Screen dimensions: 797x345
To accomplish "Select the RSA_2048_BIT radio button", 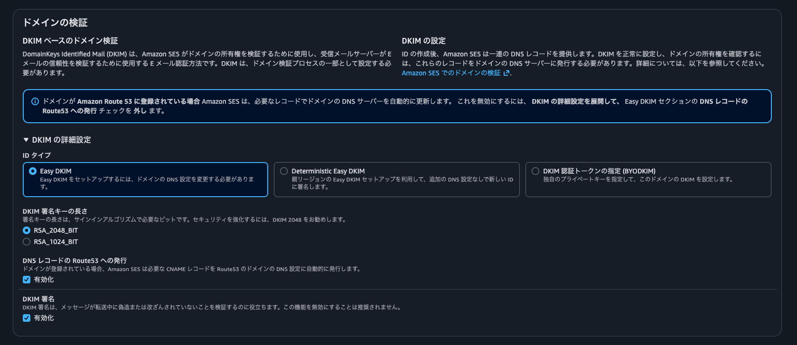I will (x=27, y=230).
